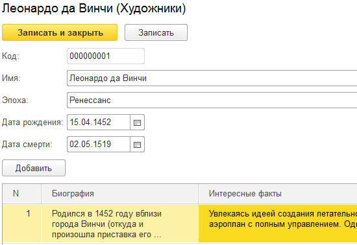Save the record with Записать button
357x245 pixels.
156,32
